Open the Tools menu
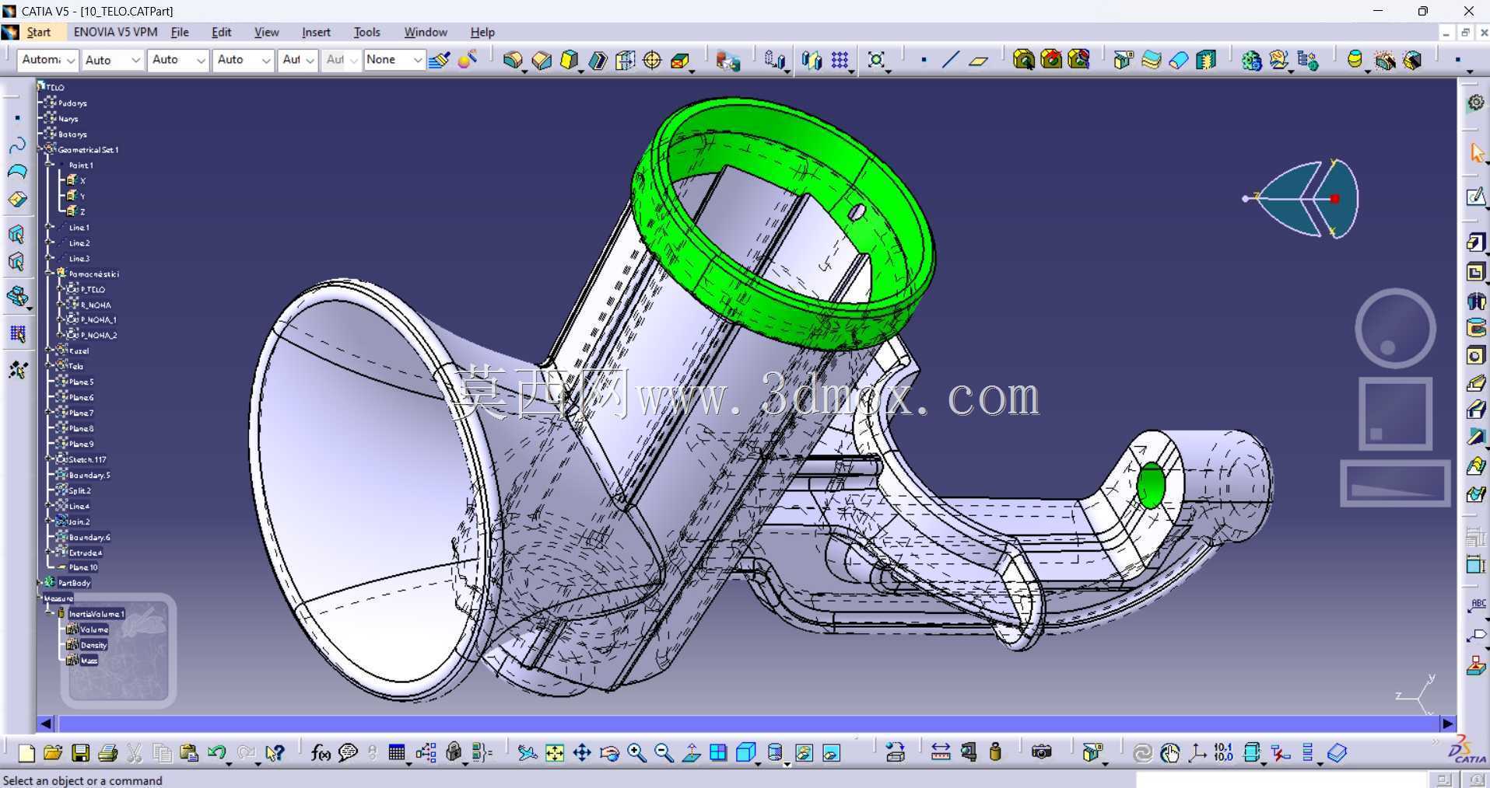 tap(366, 32)
